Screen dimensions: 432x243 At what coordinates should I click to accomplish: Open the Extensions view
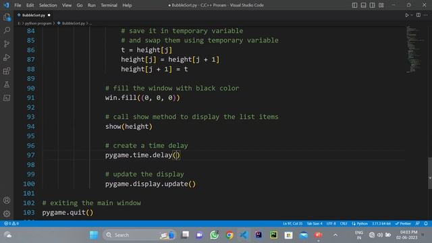tap(7, 71)
